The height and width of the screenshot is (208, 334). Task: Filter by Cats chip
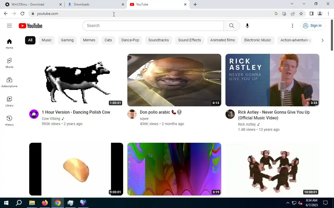coord(108,40)
